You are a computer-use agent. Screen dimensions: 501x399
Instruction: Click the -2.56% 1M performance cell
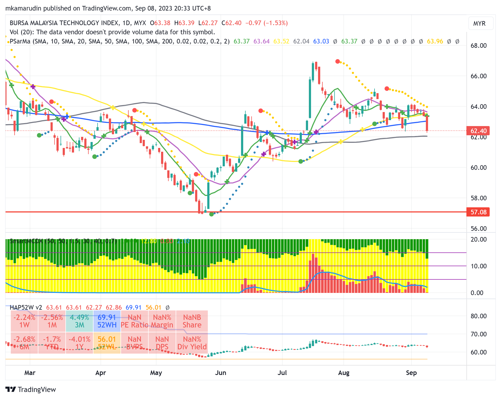pyautogui.click(x=52, y=321)
